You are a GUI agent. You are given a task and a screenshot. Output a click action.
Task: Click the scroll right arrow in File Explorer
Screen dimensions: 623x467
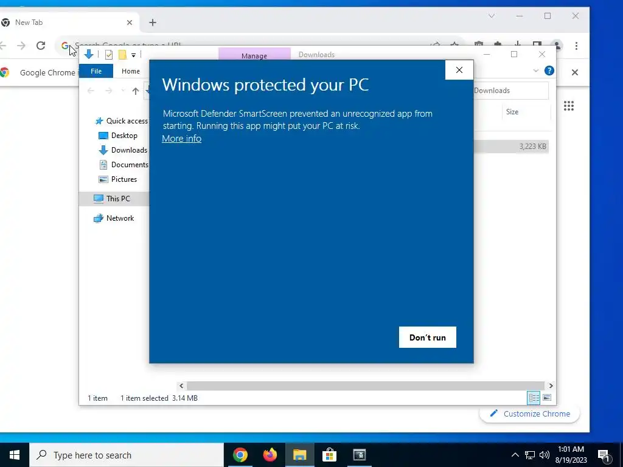[x=551, y=386]
